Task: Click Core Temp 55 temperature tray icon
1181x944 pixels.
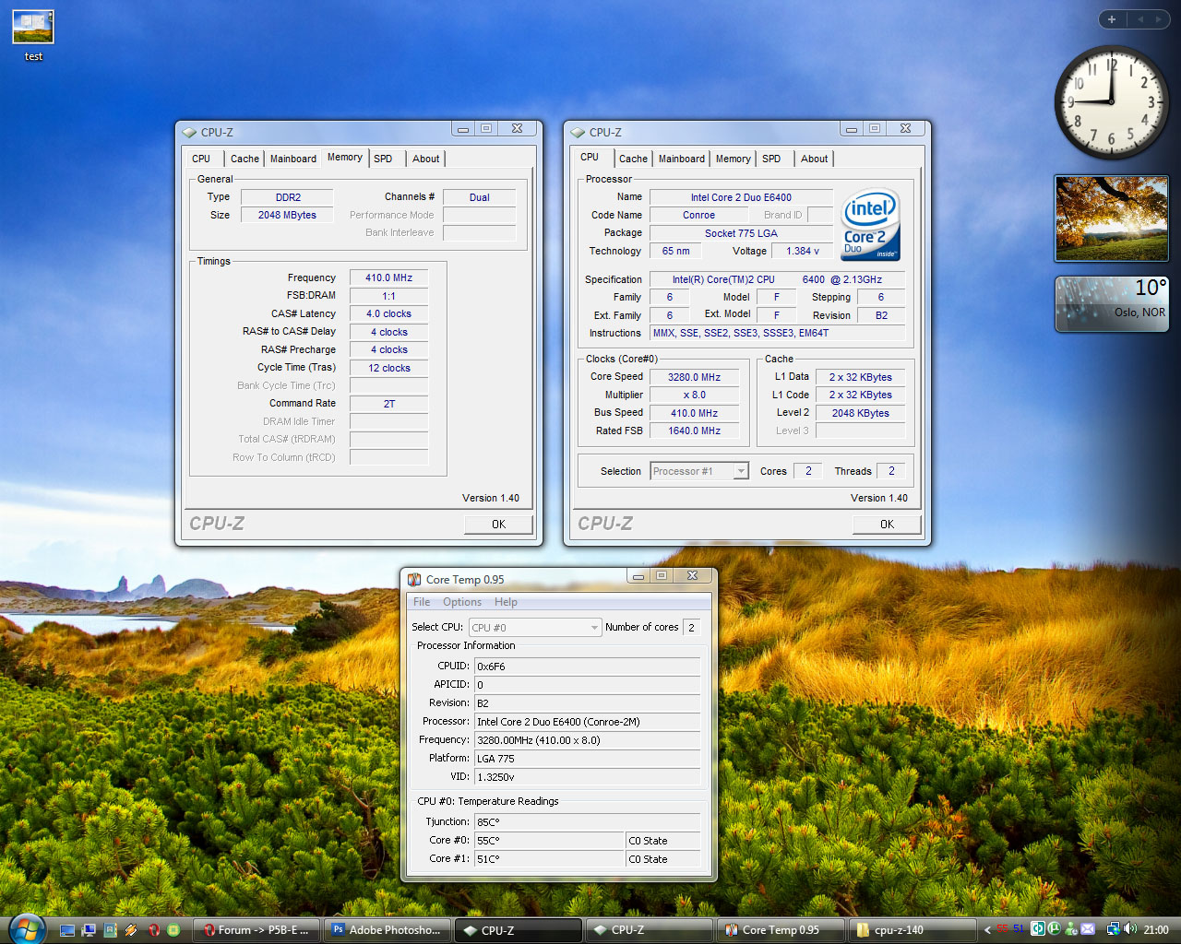Action: pos(1002,929)
